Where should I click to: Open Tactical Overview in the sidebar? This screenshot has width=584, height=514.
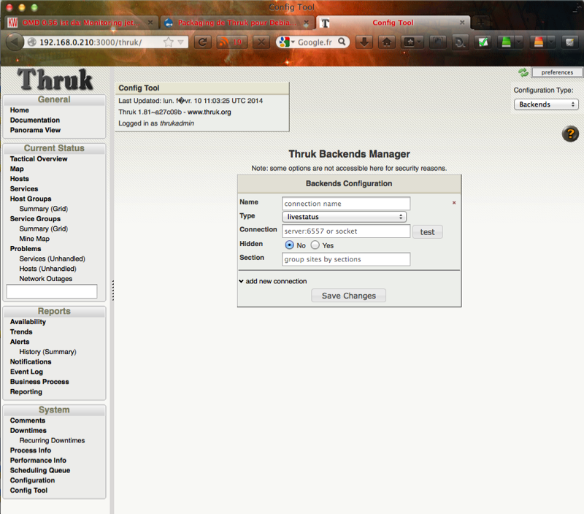[39, 158]
